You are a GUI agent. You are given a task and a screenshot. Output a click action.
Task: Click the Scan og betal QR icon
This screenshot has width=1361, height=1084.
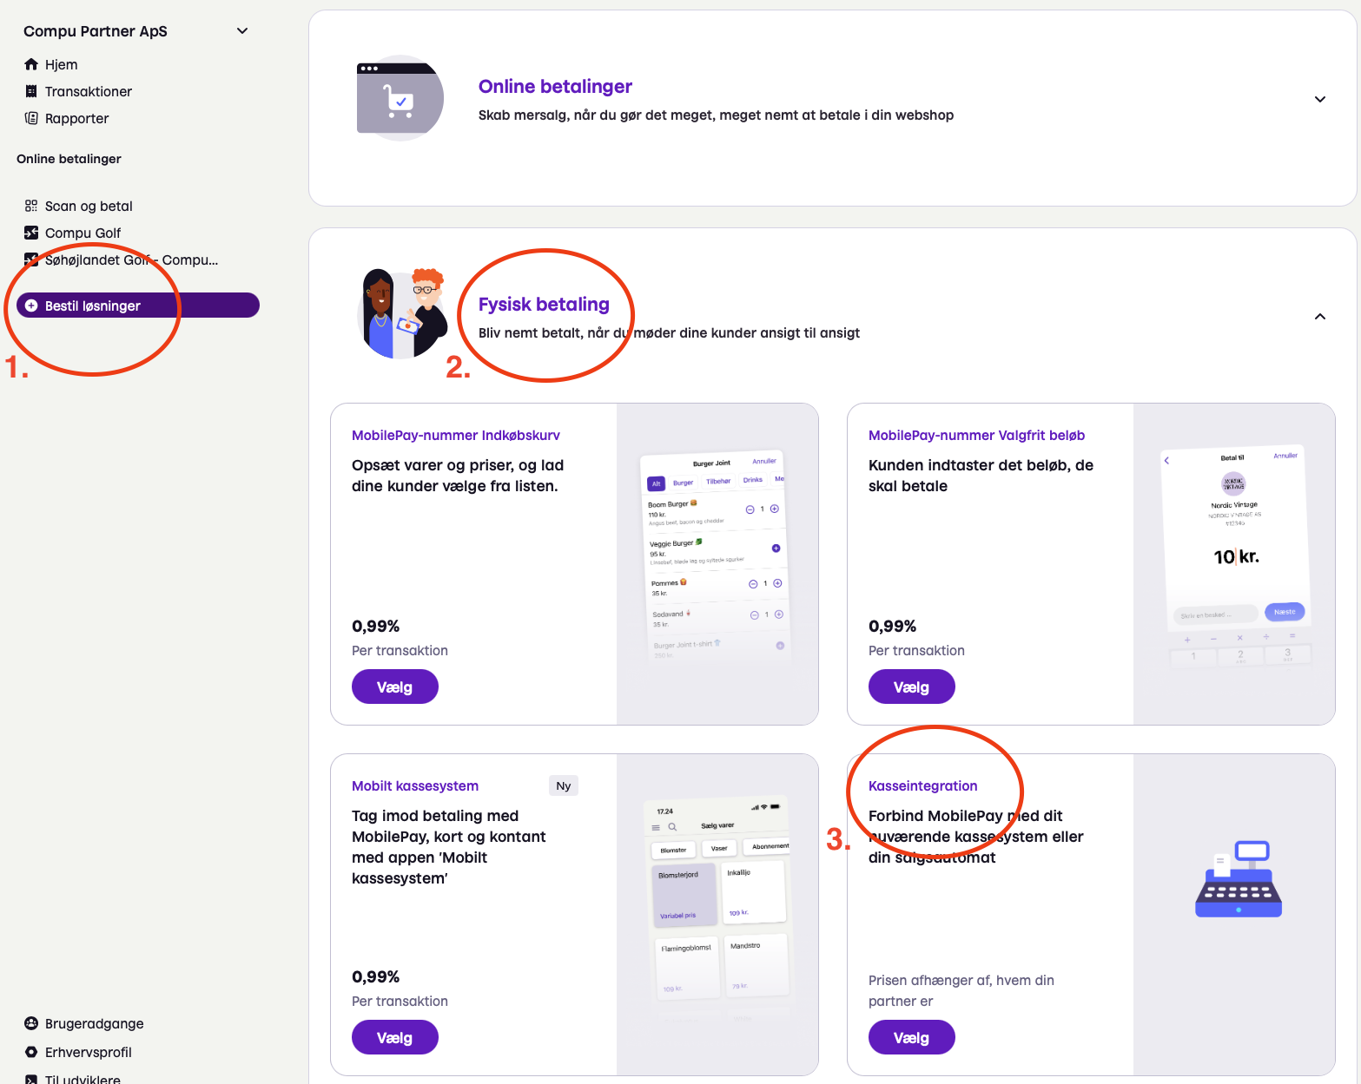pos(31,206)
